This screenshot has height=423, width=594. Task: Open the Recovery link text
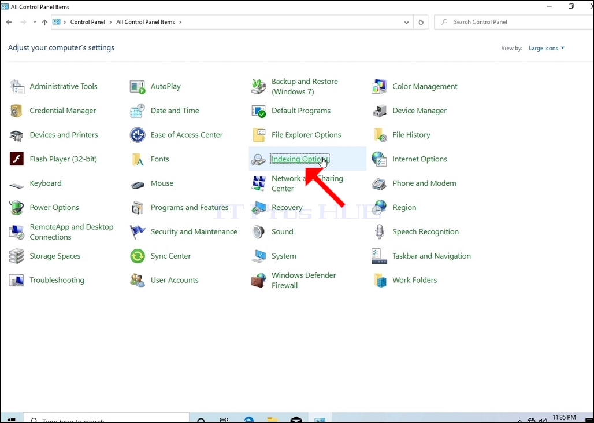pos(287,208)
